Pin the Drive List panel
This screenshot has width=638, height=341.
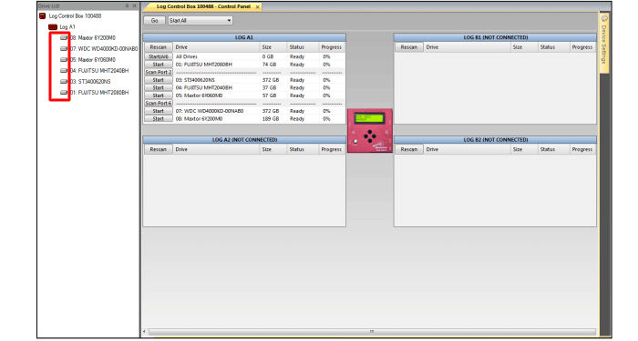(x=127, y=6)
